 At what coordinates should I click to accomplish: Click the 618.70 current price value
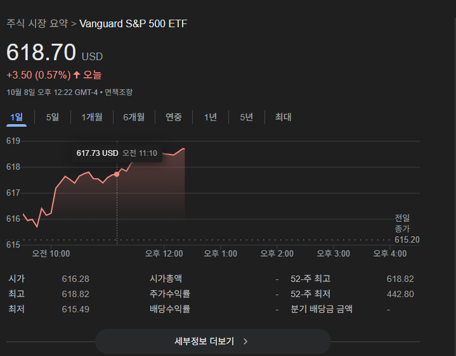[x=41, y=53]
